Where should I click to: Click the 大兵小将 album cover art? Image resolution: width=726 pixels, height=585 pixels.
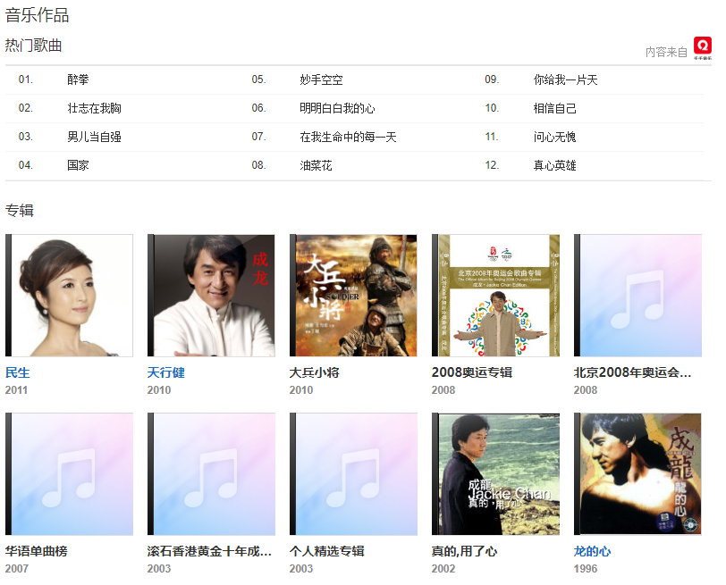click(354, 296)
